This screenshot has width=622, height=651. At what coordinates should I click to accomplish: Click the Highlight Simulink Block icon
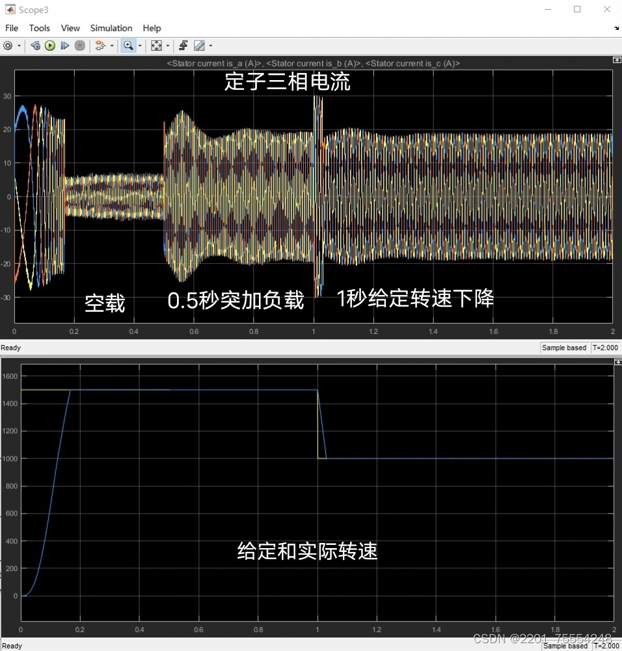coord(100,46)
